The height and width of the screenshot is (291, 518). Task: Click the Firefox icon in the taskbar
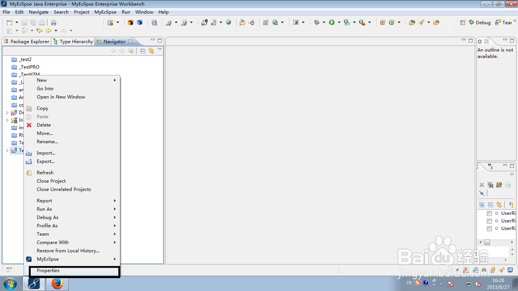point(57,284)
